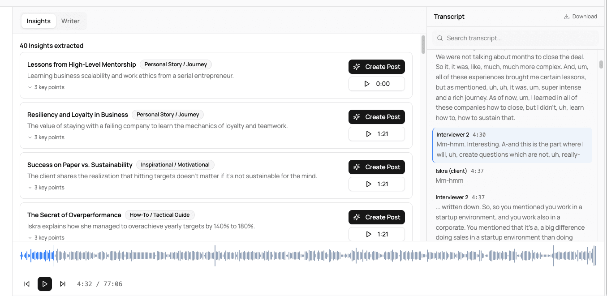Screen dimensions: 607x296
Task: Click the sparkle icon on Mentorship Create Post
Action: coord(357,67)
